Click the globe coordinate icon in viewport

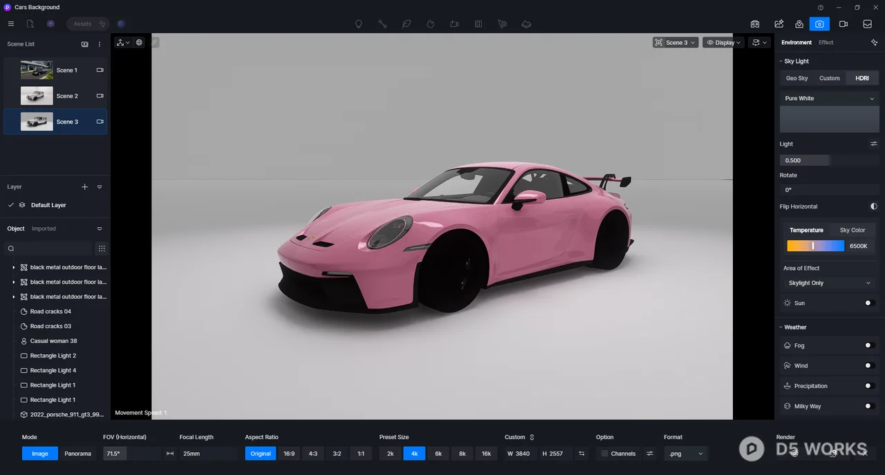139,42
